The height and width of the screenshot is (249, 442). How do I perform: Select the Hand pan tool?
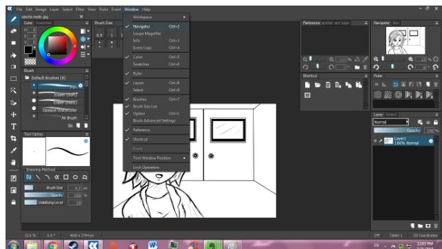point(13,162)
